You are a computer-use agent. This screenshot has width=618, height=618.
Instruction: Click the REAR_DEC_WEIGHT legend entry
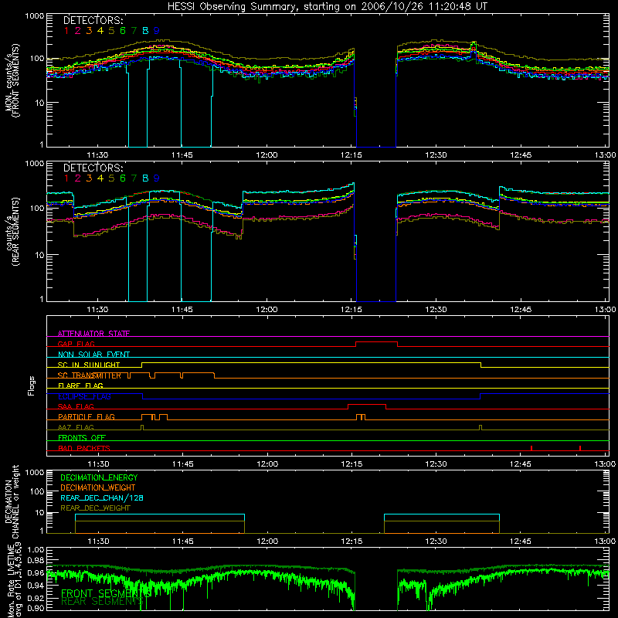(95, 508)
